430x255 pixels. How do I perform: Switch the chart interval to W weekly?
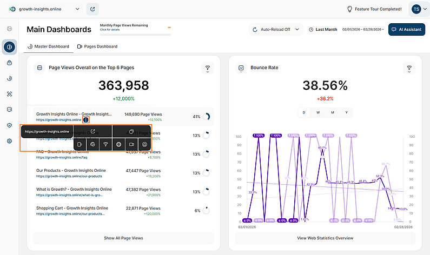[318, 112]
